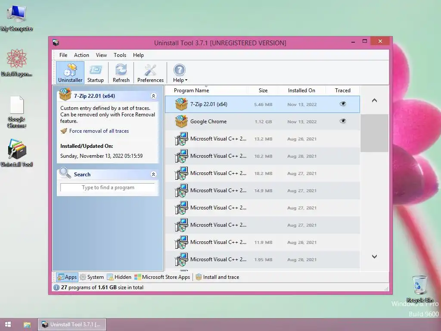Switch to the System tab
The height and width of the screenshot is (331, 441).
(x=92, y=277)
